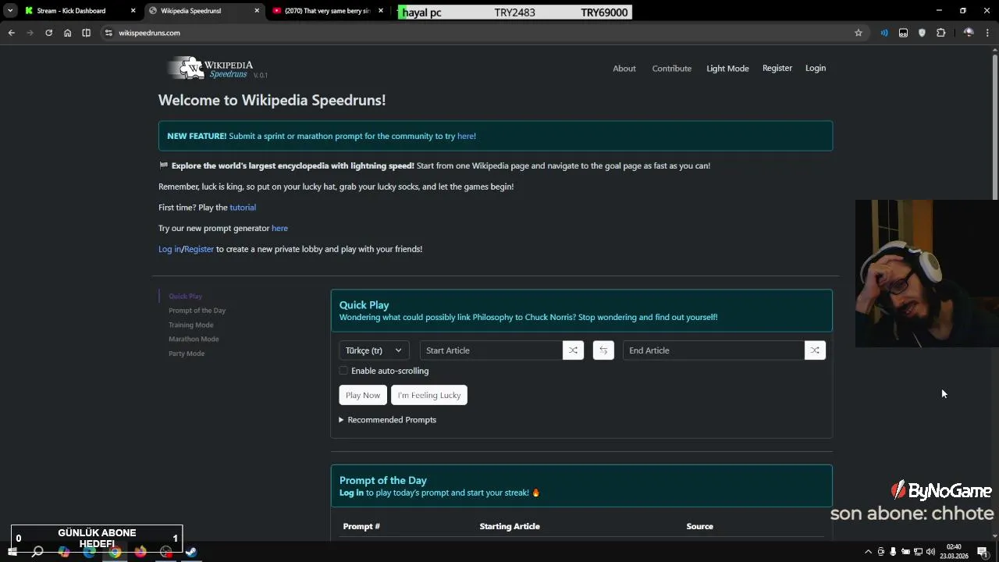This screenshot has height=562, width=999.
Task: Go back to previous page
Action: (11, 33)
